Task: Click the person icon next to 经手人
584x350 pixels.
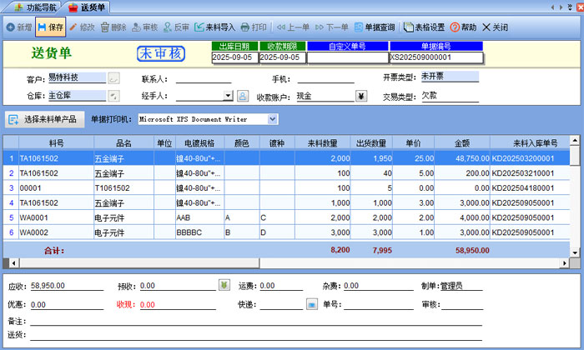Action: 243,96
